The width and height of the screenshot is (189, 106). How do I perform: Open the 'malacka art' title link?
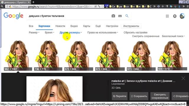pos(143,81)
